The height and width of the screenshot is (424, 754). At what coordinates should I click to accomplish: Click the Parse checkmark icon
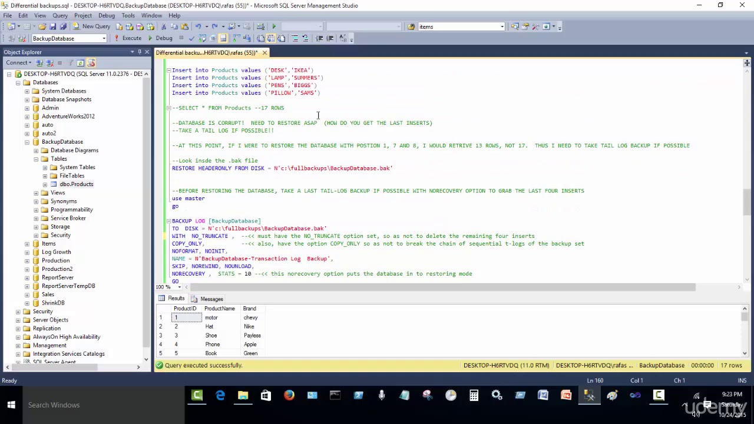(191, 38)
